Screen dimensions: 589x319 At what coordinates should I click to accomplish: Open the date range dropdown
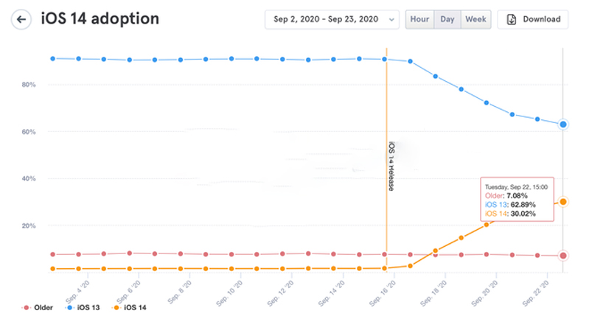(332, 19)
